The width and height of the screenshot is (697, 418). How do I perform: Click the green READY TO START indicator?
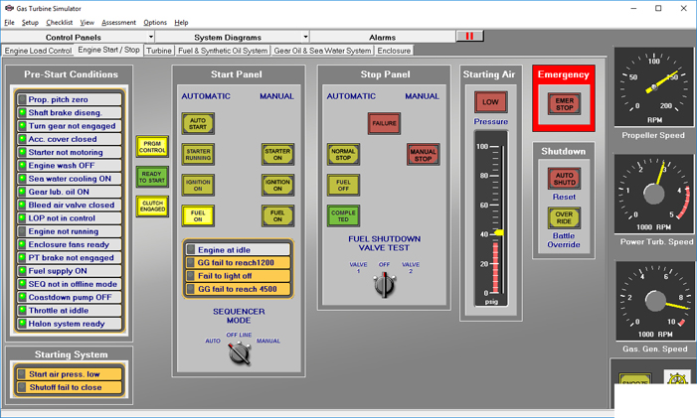152,177
